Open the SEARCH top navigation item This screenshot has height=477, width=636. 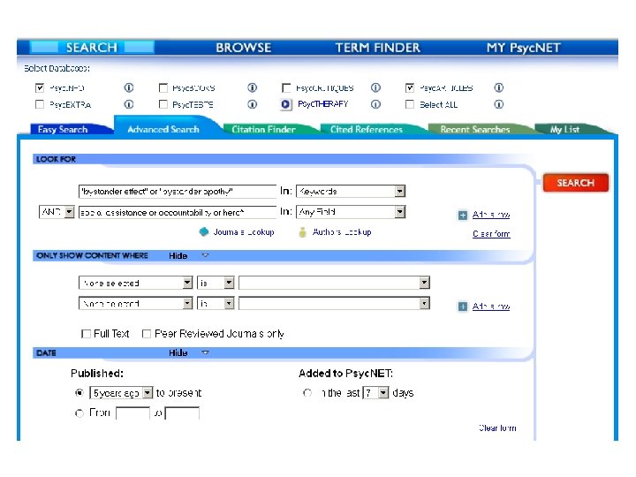(x=92, y=48)
